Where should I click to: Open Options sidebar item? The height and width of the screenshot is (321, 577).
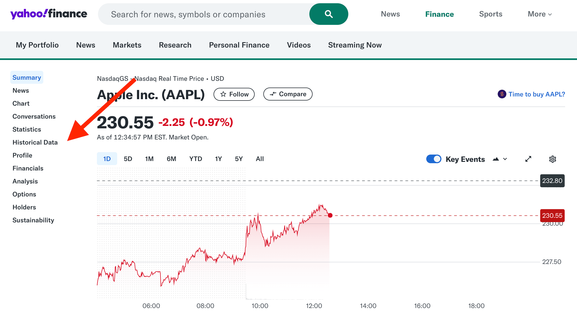click(24, 194)
